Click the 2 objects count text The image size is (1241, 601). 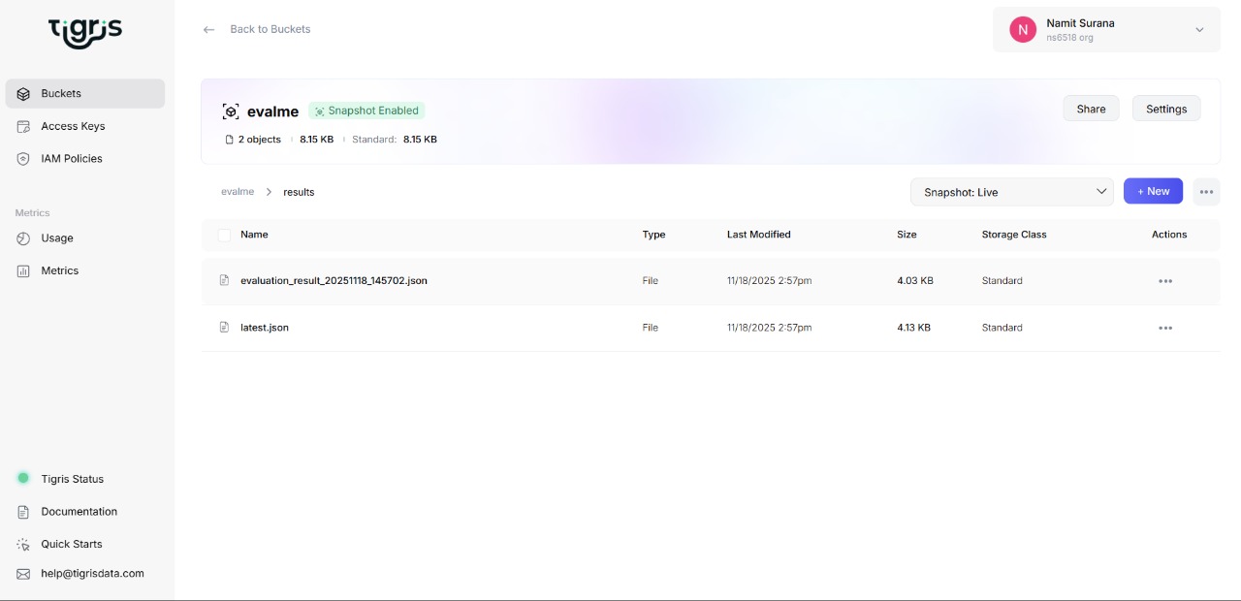[x=260, y=140]
